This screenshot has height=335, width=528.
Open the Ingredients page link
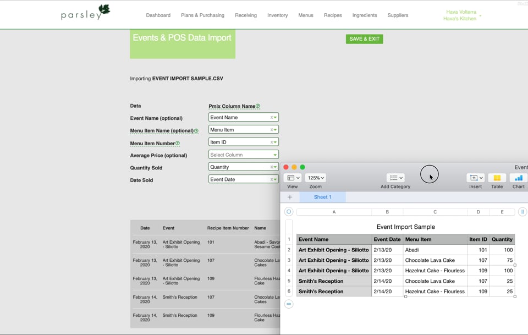click(x=365, y=15)
